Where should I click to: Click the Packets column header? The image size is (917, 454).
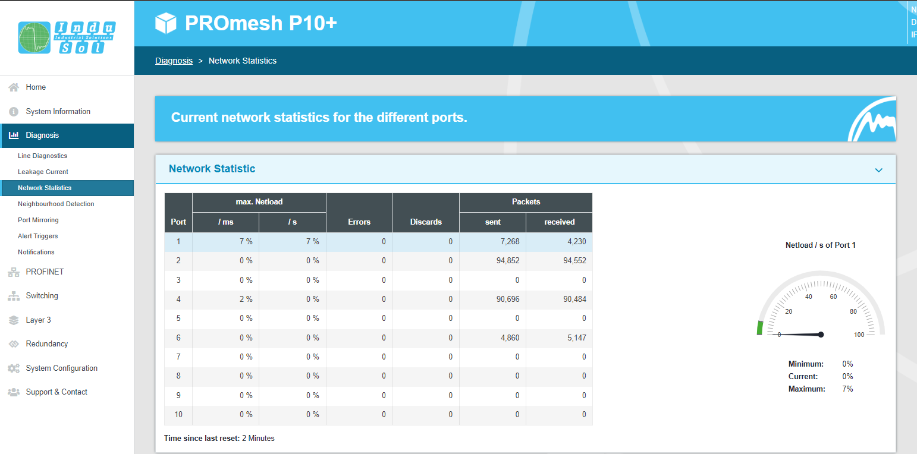click(x=526, y=202)
